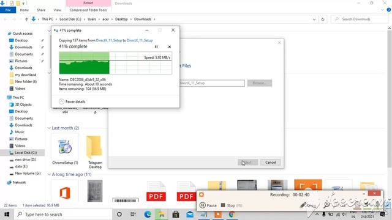Go up one folder level arrow
The height and width of the screenshot is (220, 392).
click(26, 19)
